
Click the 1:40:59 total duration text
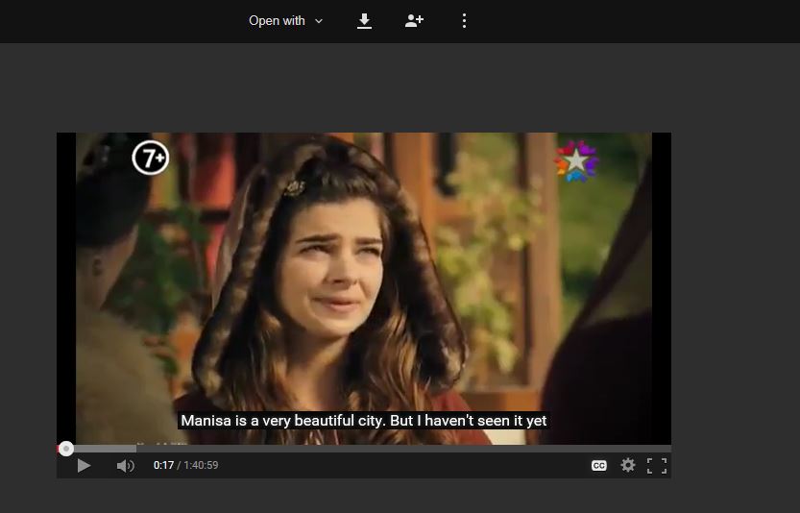[x=201, y=465]
